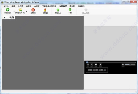Screen dimensions: 138x94
Task: Open the &语言 (Language) menu
Action: [x=37, y=6]
